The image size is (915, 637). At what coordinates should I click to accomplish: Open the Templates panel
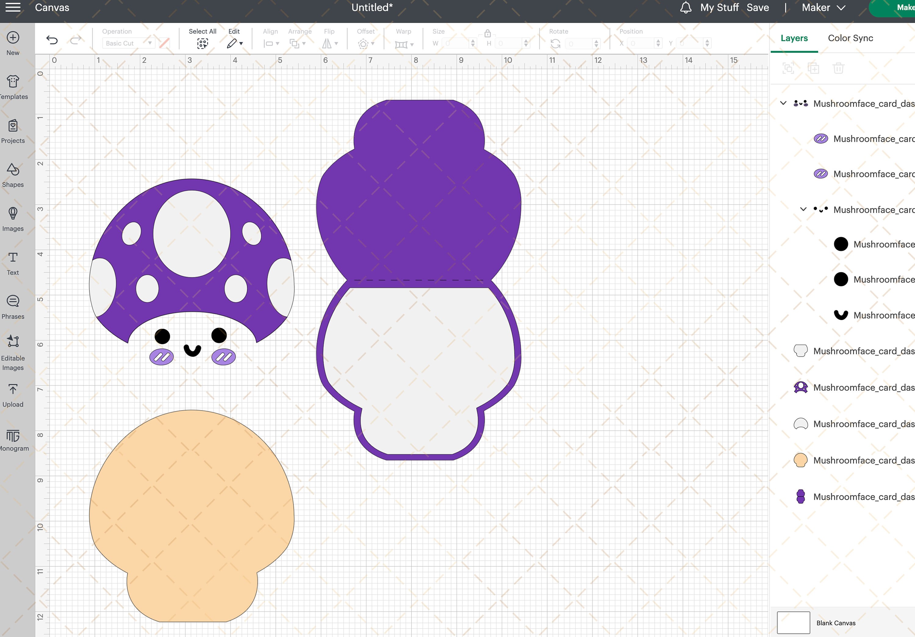[x=13, y=86]
